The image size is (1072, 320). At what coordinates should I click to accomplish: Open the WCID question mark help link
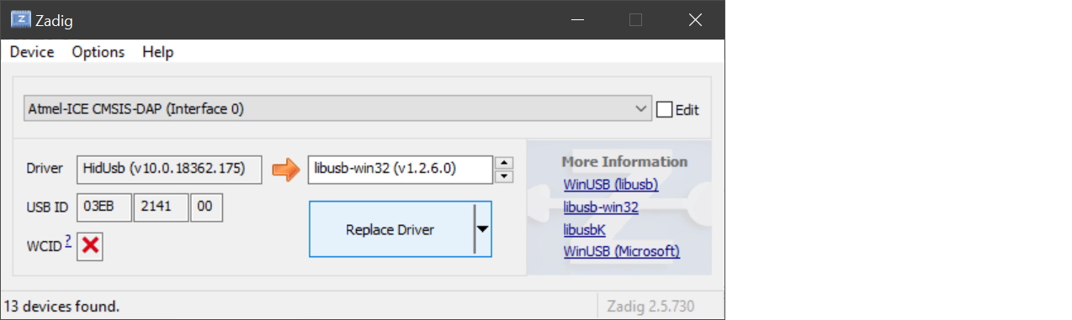(x=67, y=242)
